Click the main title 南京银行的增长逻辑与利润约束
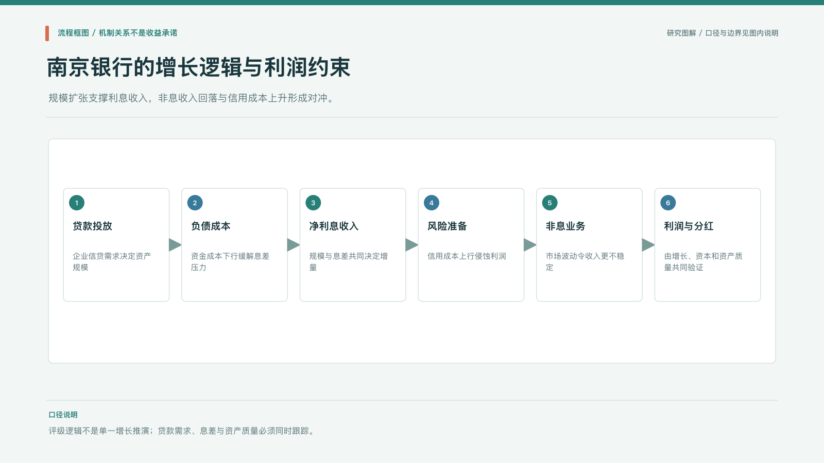Screen dimensions: 824x463 [x=199, y=67]
